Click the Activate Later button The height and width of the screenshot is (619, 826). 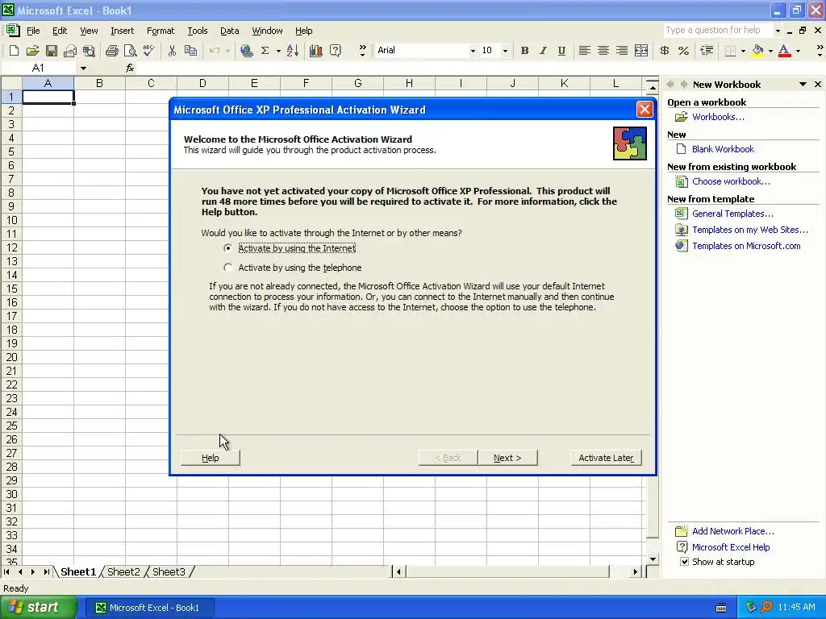(x=607, y=458)
